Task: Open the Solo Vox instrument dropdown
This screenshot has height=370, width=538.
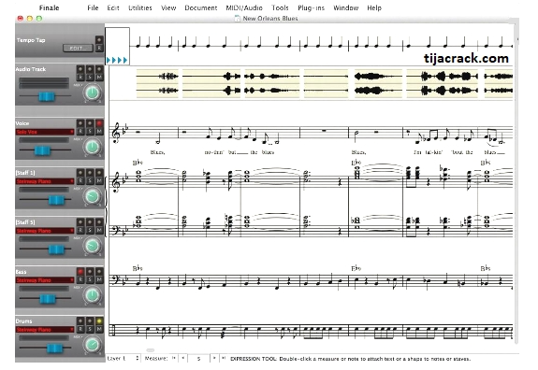Action: pos(45,132)
